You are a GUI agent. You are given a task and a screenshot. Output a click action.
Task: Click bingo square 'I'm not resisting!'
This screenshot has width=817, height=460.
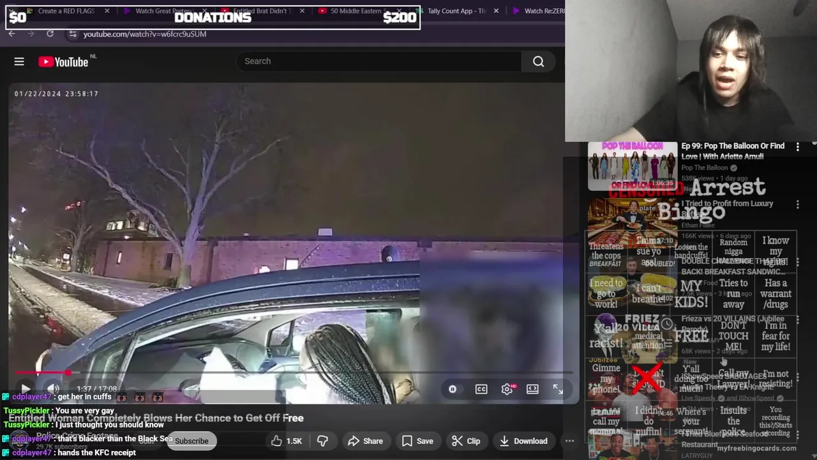tap(776, 379)
